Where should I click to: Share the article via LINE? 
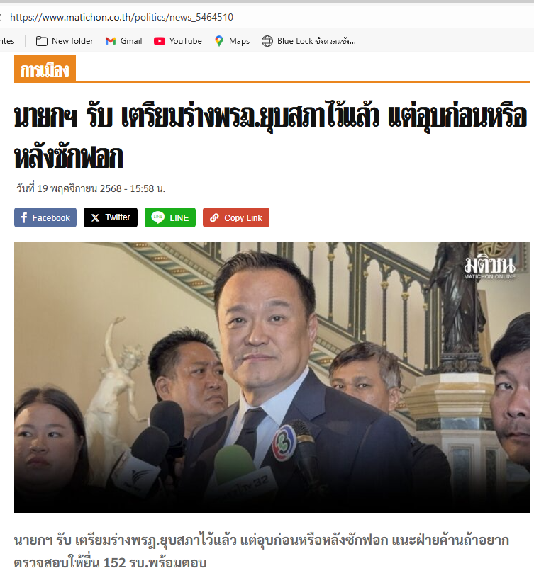170,217
